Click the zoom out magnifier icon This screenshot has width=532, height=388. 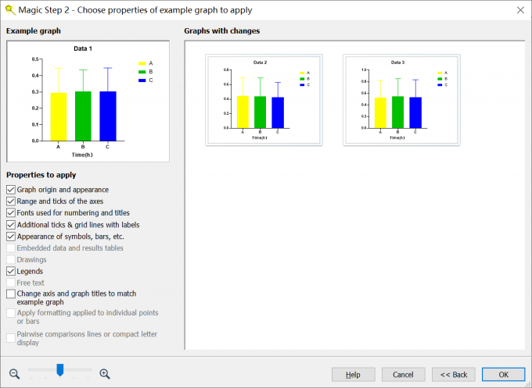tap(14, 374)
